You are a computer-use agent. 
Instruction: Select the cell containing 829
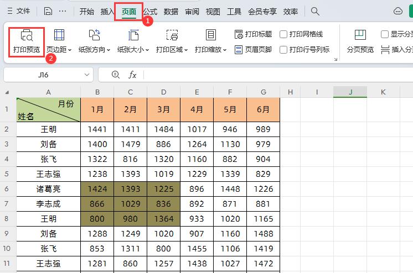(263, 174)
